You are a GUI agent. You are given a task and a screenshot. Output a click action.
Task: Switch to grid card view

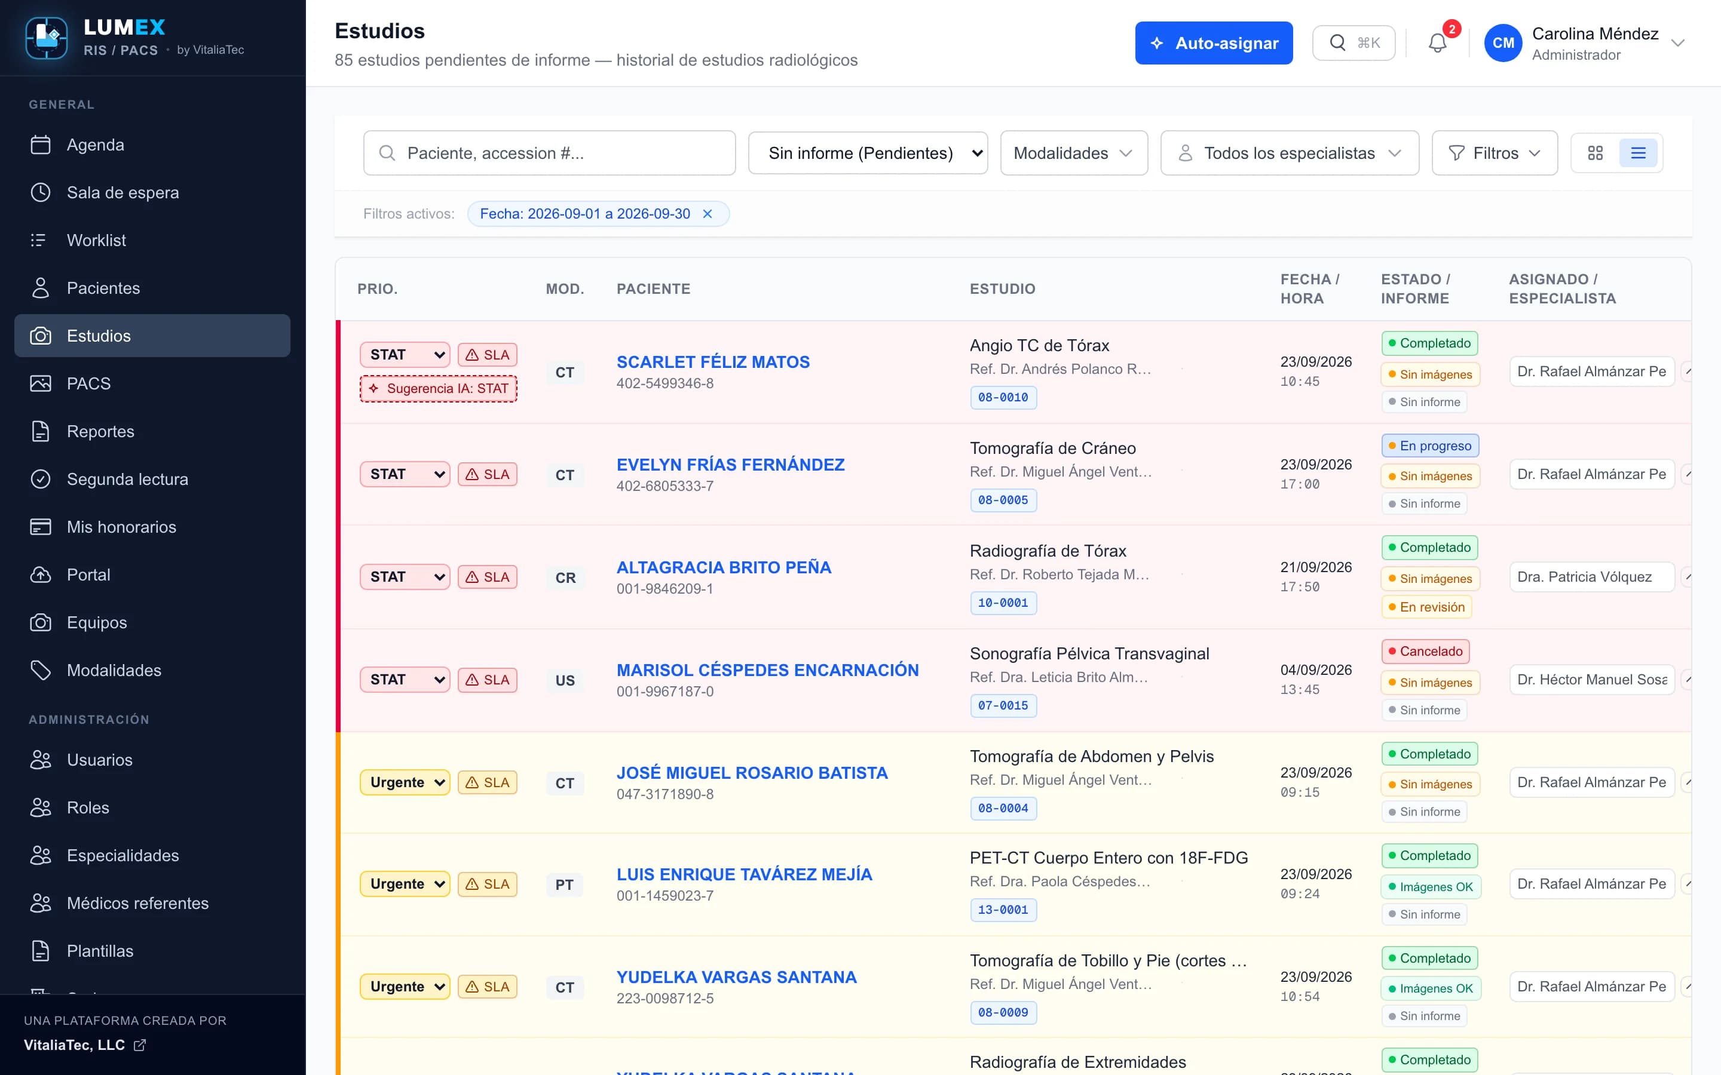[1595, 153]
